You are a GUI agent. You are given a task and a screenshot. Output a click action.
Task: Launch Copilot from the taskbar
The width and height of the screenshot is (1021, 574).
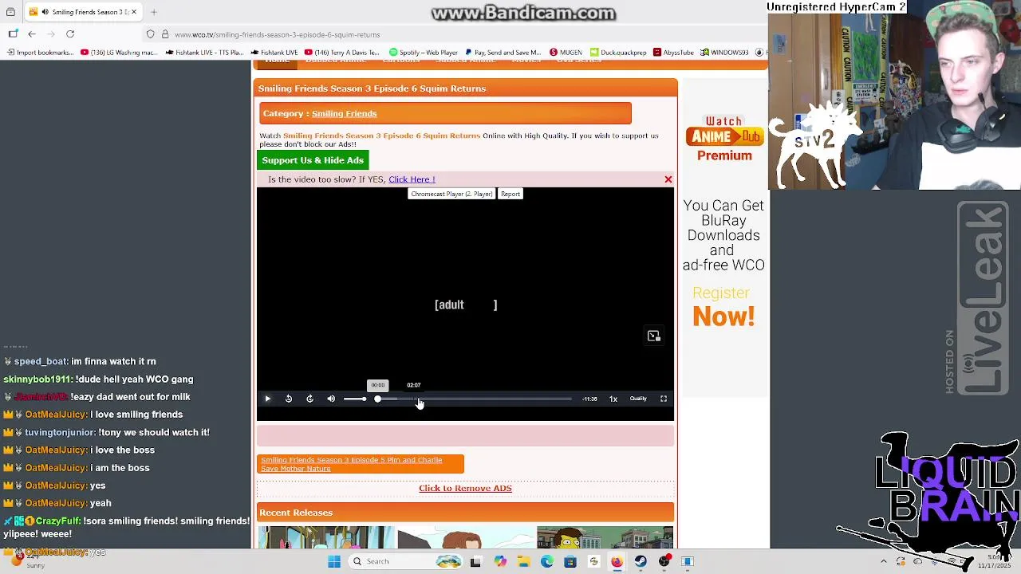[x=500, y=561]
